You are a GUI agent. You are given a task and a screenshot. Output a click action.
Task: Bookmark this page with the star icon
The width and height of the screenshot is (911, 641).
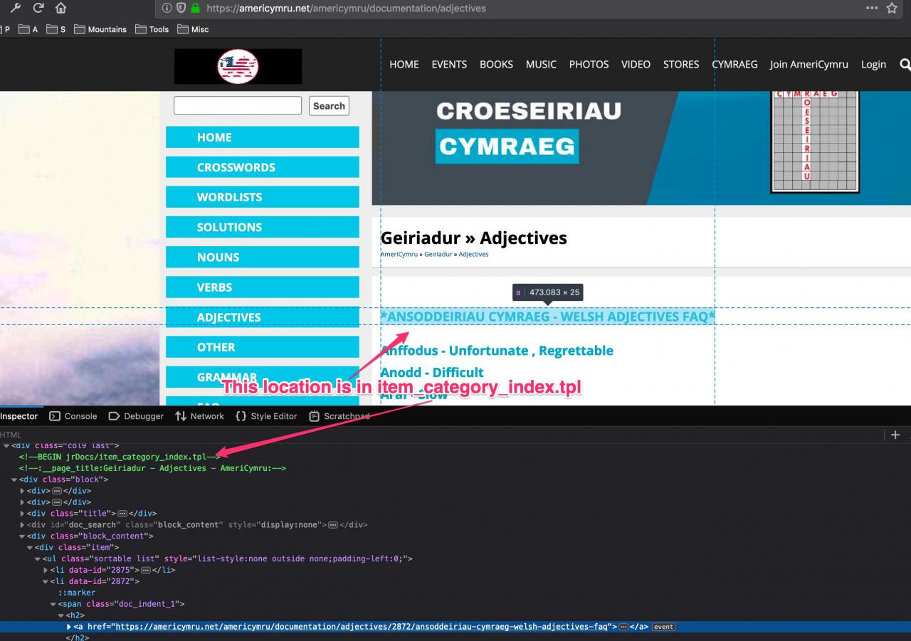click(x=892, y=9)
